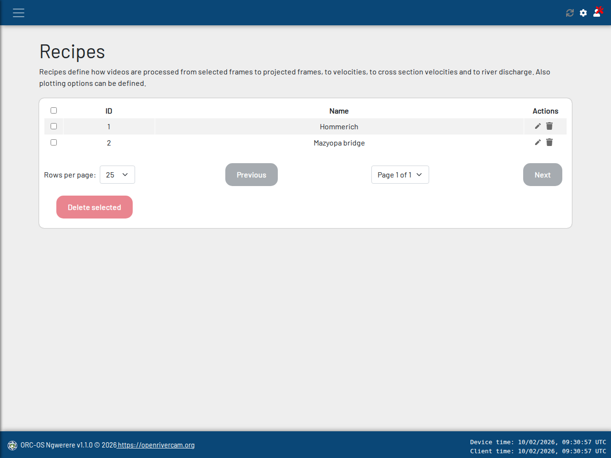Click the user account icon
This screenshot has width=611, height=458.
pos(598,12)
